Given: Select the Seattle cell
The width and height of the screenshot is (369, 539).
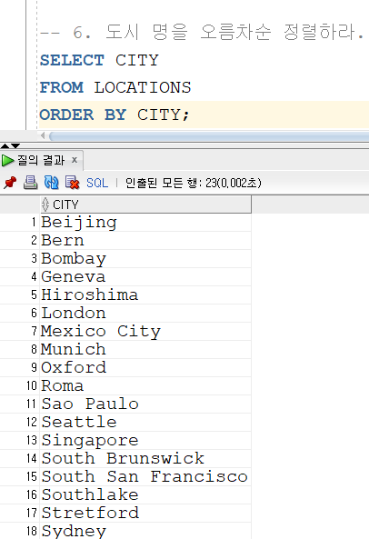Looking at the screenshot, I should pyautogui.click(x=145, y=422).
